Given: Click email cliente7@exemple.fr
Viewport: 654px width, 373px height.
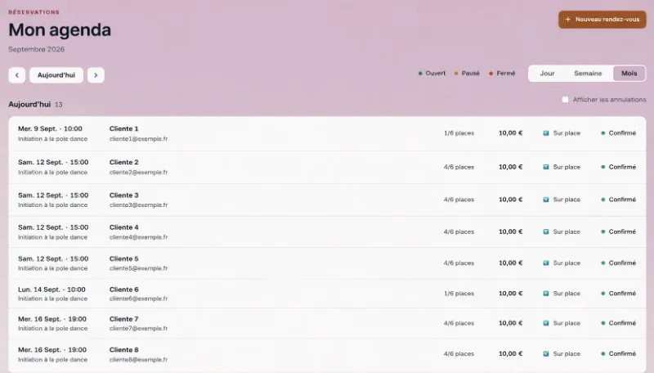Looking at the screenshot, I should tap(138, 328).
